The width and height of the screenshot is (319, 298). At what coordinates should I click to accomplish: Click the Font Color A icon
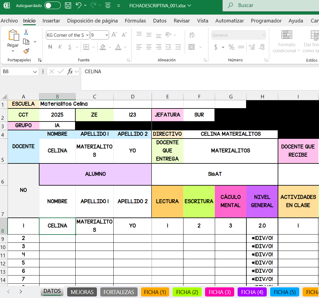tap(118, 47)
